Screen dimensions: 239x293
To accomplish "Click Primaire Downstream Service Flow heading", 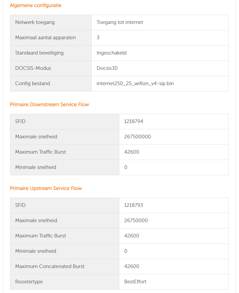I will point(49,104).
